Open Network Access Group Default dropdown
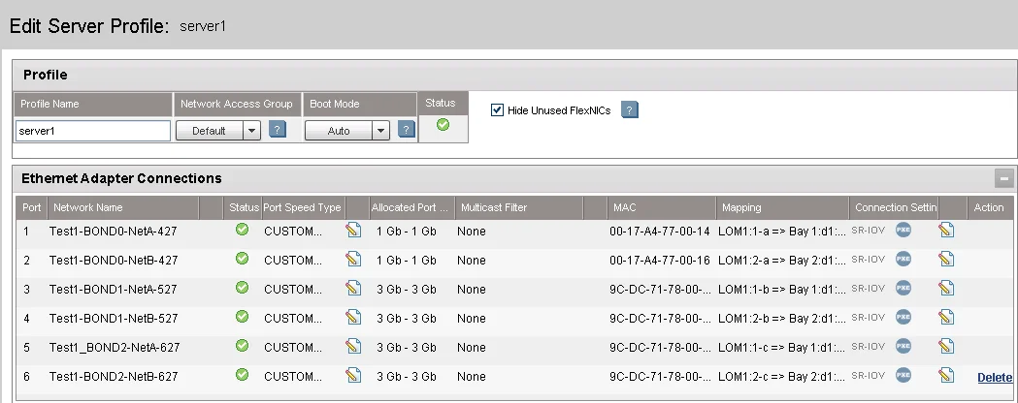 pos(250,131)
